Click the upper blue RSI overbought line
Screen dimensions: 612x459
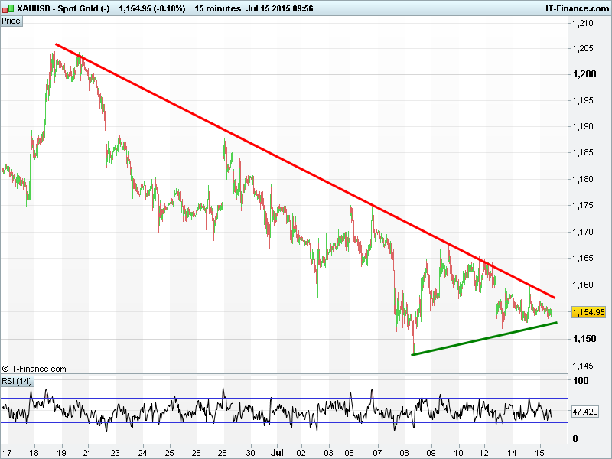pyautogui.click(x=283, y=398)
